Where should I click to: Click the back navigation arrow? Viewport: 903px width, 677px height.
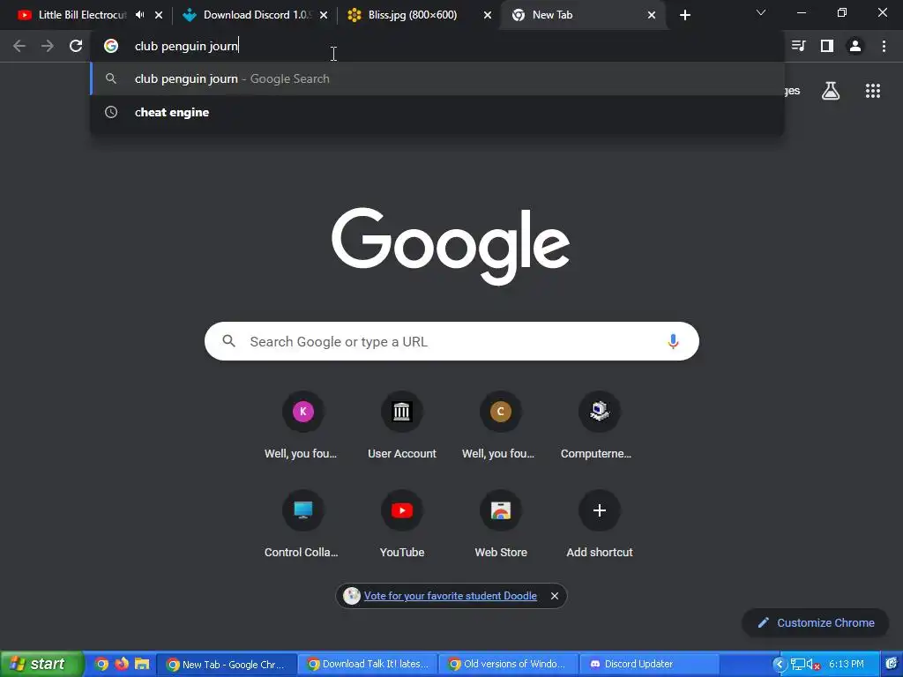tap(19, 46)
